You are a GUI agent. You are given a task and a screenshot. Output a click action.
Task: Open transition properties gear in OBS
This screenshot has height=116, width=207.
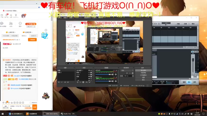tap(132, 73)
